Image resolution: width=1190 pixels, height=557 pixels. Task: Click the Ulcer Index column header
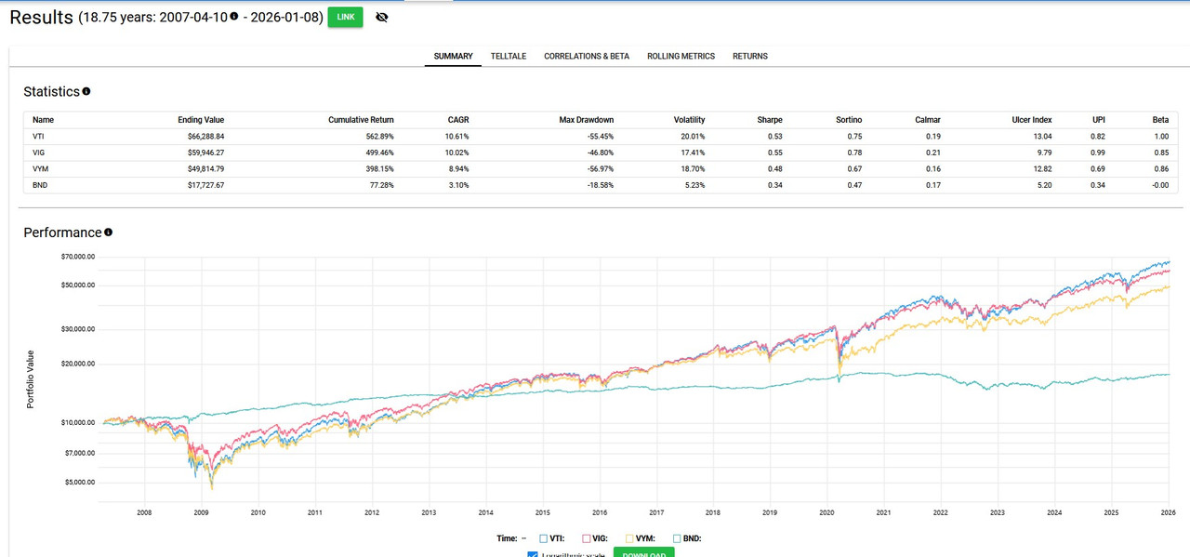(1032, 120)
